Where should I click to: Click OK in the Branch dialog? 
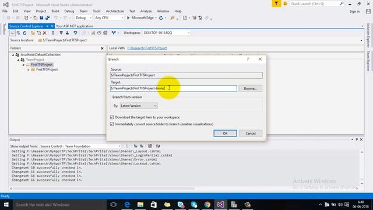(225, 134)
